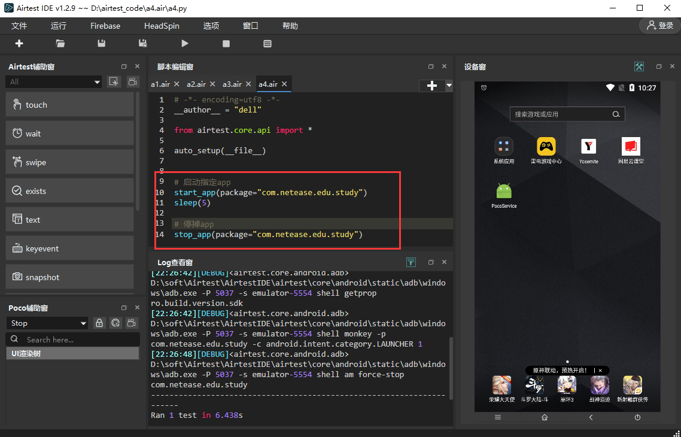Click the Poco Search here field

pyautogui.click(x=78, y=339)
